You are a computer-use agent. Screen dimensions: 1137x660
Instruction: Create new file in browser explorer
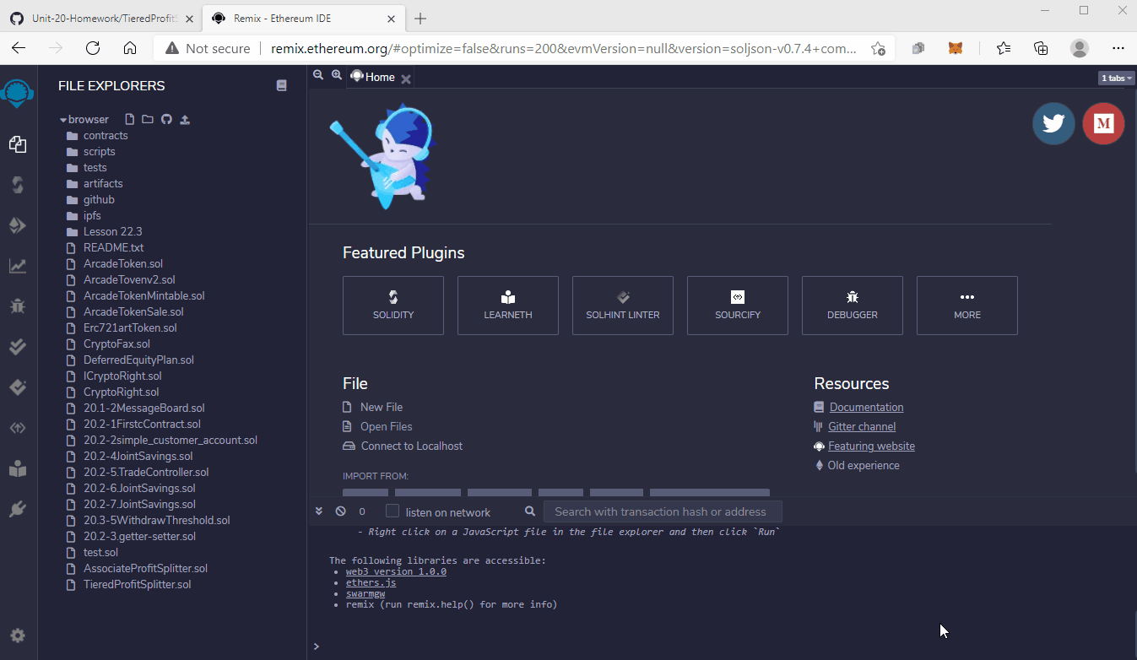130,119
